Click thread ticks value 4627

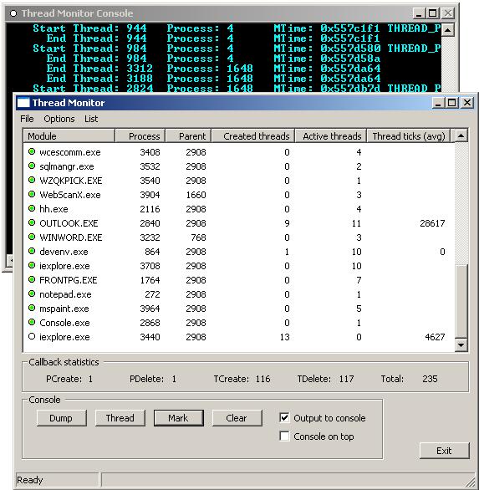435,337
